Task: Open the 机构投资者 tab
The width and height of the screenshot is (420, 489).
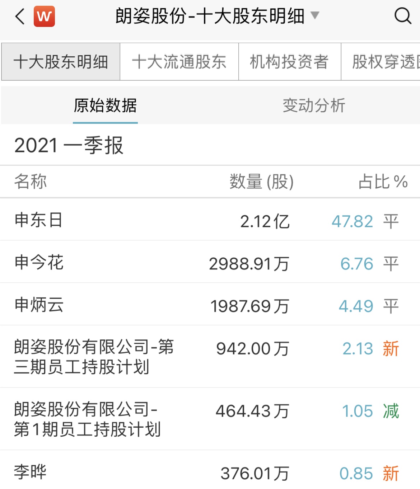Action: click(289, 62)
